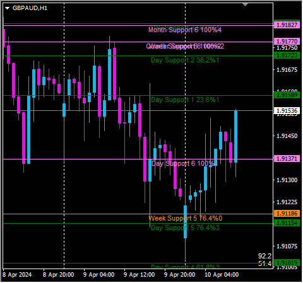Click the current price 1.91536 label
Viewport: 303px width, 283px height.
(287, 110)
